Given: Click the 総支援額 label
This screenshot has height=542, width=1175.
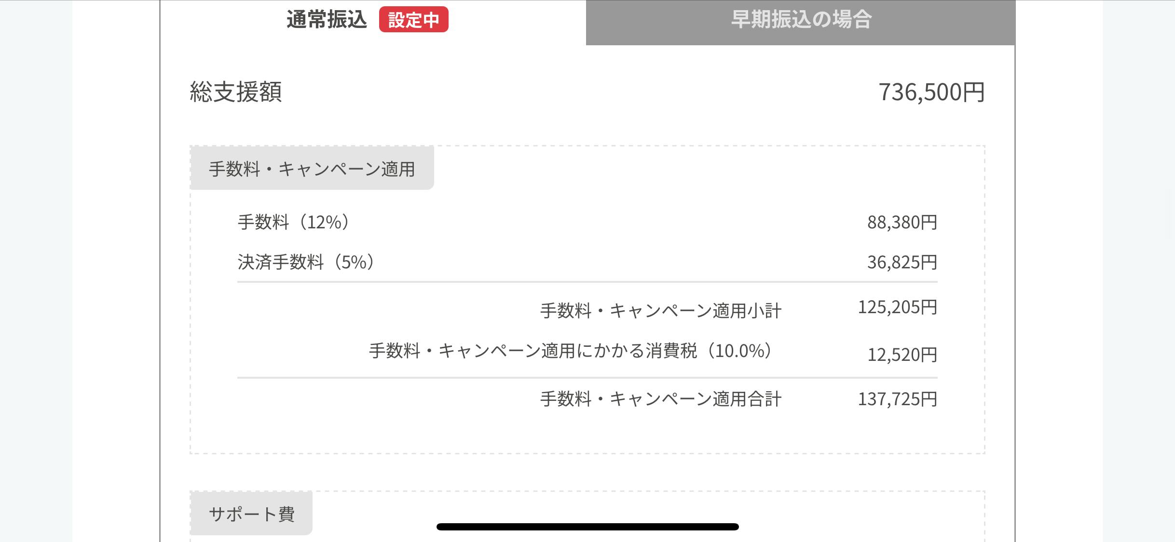Looking at the screenshot, I should tap(235, 92).
